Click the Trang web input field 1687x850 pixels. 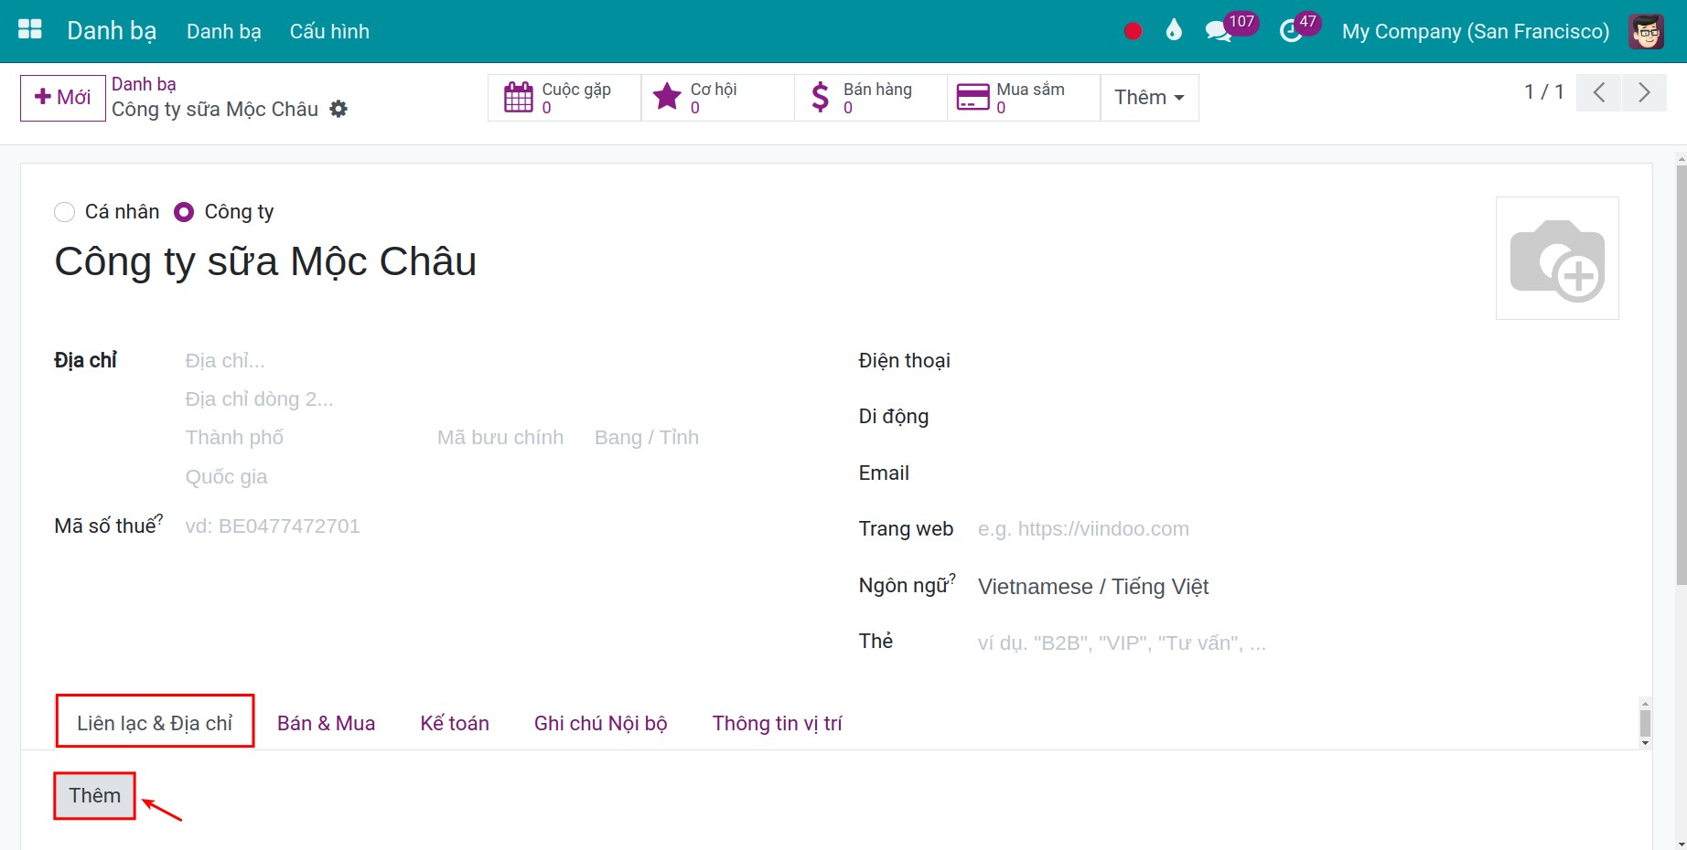click(1297, 529)
